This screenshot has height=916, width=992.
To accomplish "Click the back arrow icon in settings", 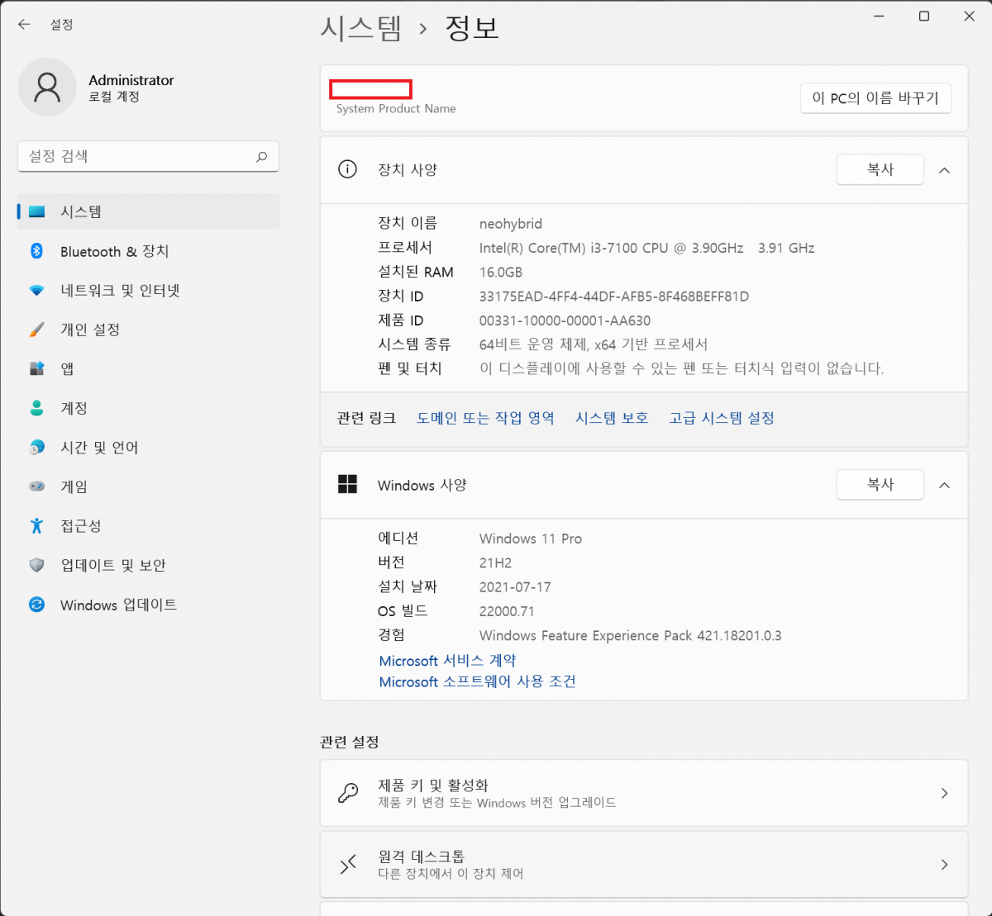I will [x=24, y=25].
